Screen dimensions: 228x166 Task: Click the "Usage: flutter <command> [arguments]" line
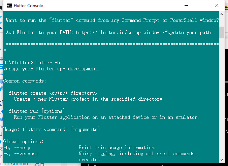(x=52, y=129)
